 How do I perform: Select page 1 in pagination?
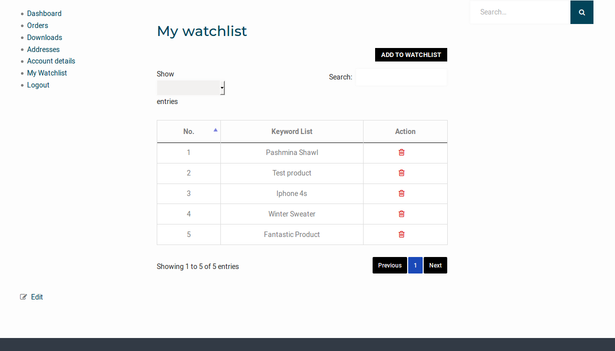pyautogui.click(x=415, y=265)
